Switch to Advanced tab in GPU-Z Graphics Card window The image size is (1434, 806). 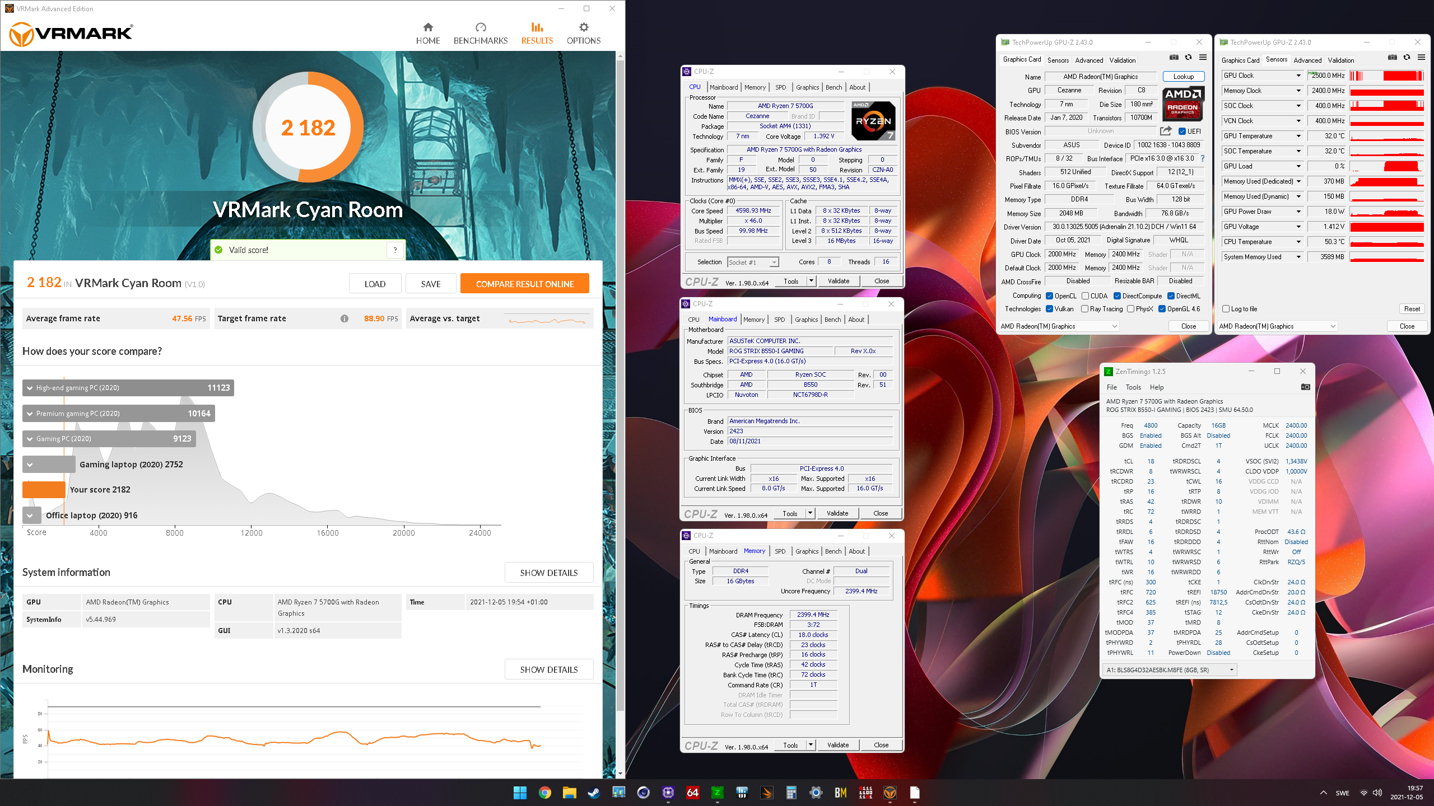(x=1089, y=60)
